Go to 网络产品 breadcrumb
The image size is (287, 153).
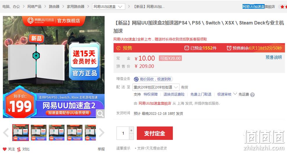(34, 7)
